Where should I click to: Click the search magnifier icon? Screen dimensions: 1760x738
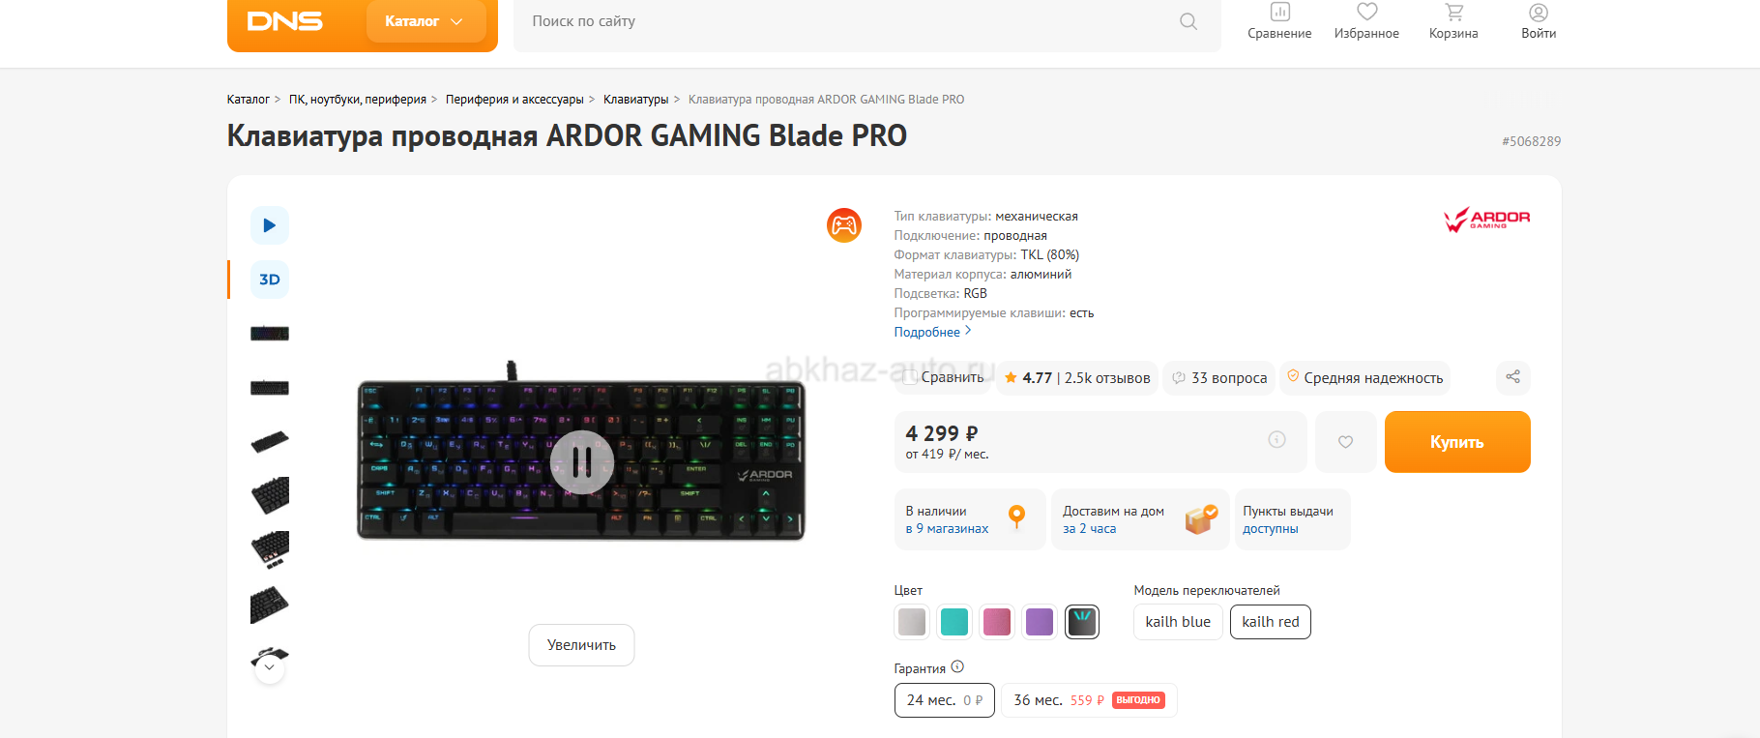[1188, 21]
